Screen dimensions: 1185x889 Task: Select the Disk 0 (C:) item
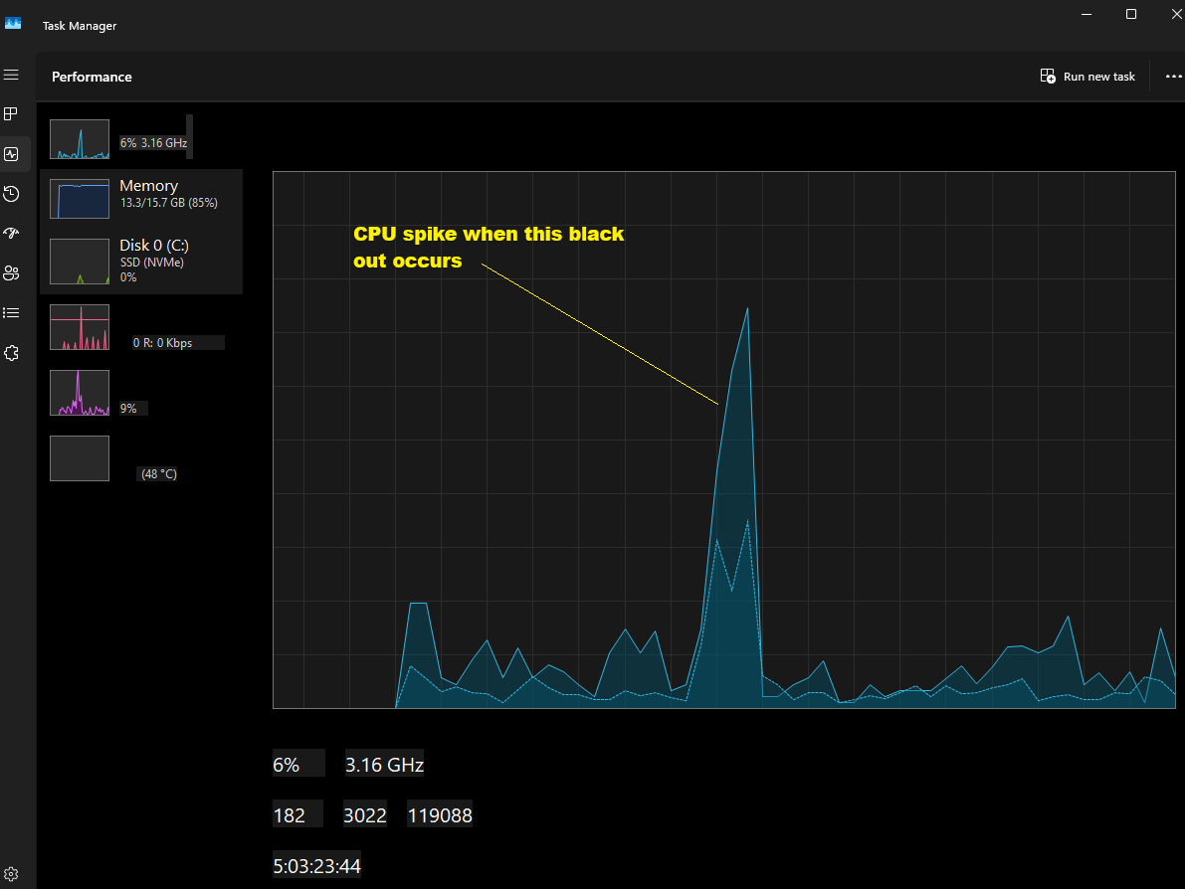tap(141, 262)
